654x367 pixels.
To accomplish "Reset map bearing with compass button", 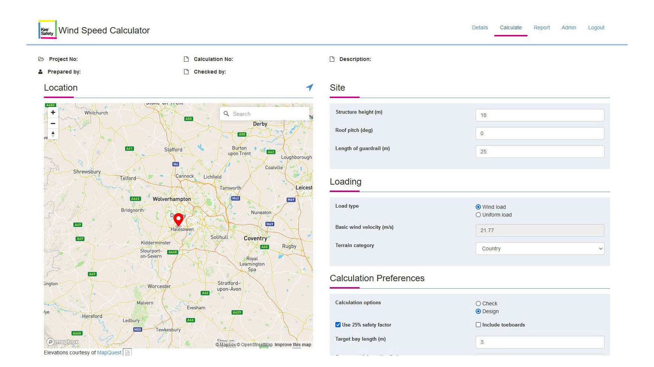I will (x=53, y=134).
